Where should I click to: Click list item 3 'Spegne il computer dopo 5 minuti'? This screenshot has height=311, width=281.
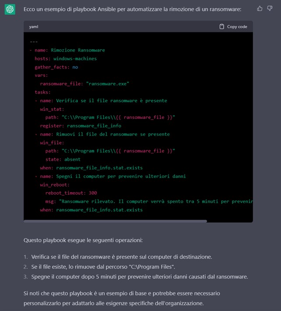(x=139, y=276)
